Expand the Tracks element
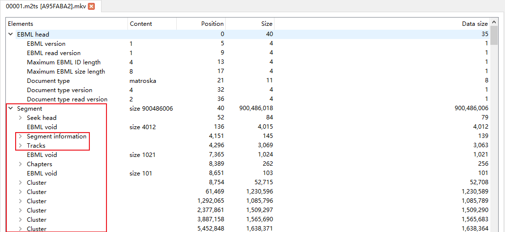The width and height of the screenshot is (505, 232). pos(21,146)
